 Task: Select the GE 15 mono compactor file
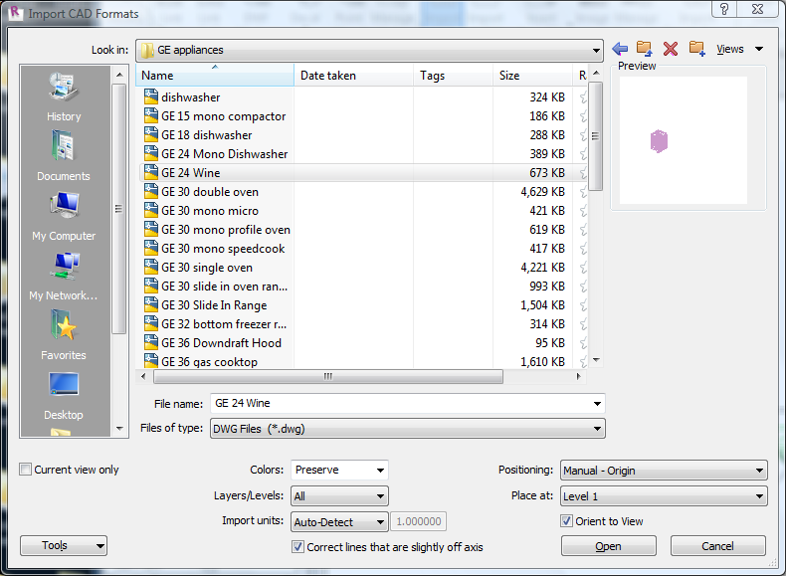pyautogui.click(x=224, y=116)
